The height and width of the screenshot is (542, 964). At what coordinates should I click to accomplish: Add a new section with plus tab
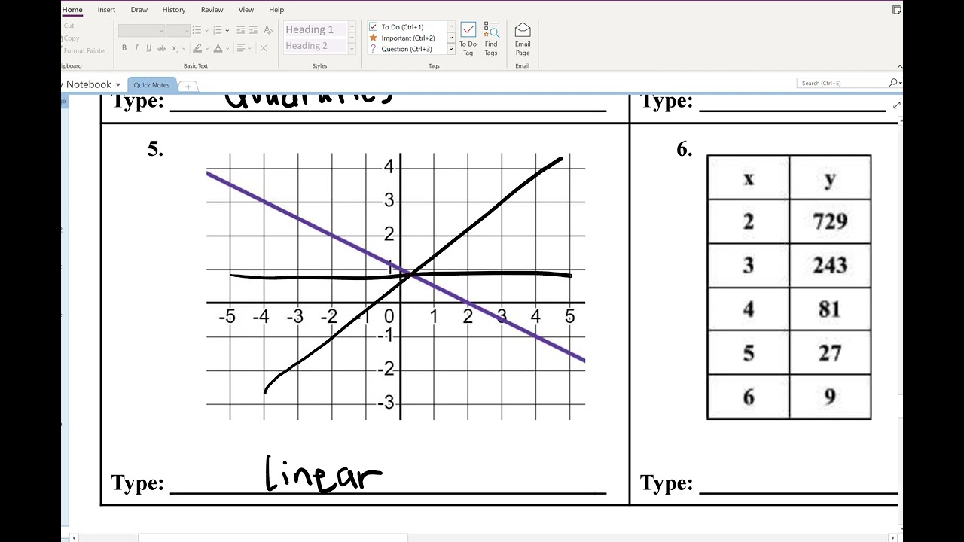(x=188, y=86)
